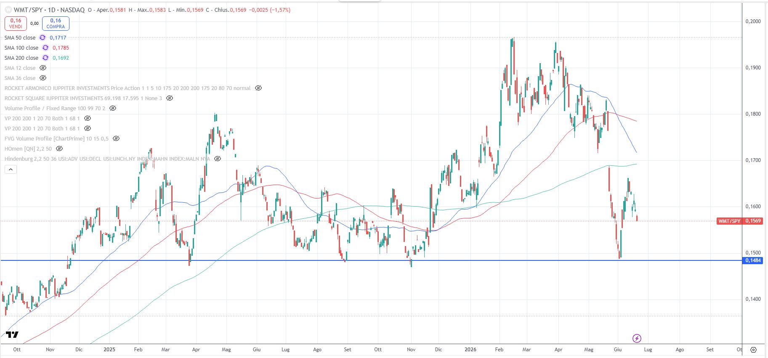Click the purple lightning bolt icon
The width and height of the screenshot is (768, 358).
tap(637, 338)
